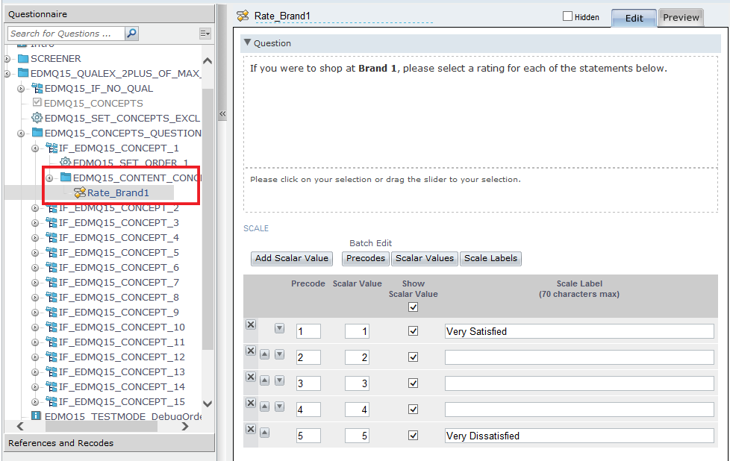Click EDMQ15_CONCEPTS checkbox question icon

pos(37,102)
